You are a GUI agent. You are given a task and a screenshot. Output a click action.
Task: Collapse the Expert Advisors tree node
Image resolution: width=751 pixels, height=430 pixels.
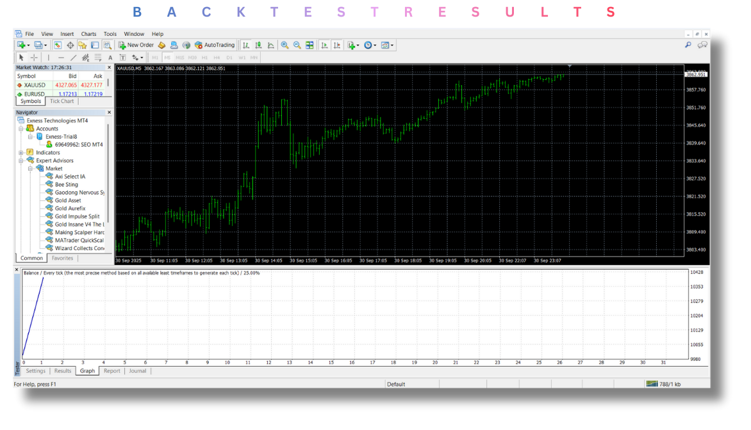pyautogui.click(x=21, y=161)
